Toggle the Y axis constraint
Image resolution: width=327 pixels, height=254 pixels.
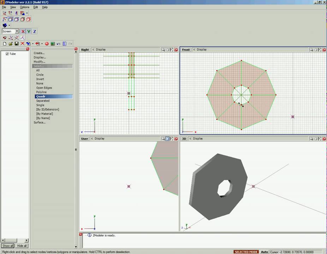29,31
